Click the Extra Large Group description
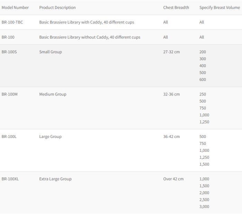This screenshot has width=242, height=214. click(55, 179)
